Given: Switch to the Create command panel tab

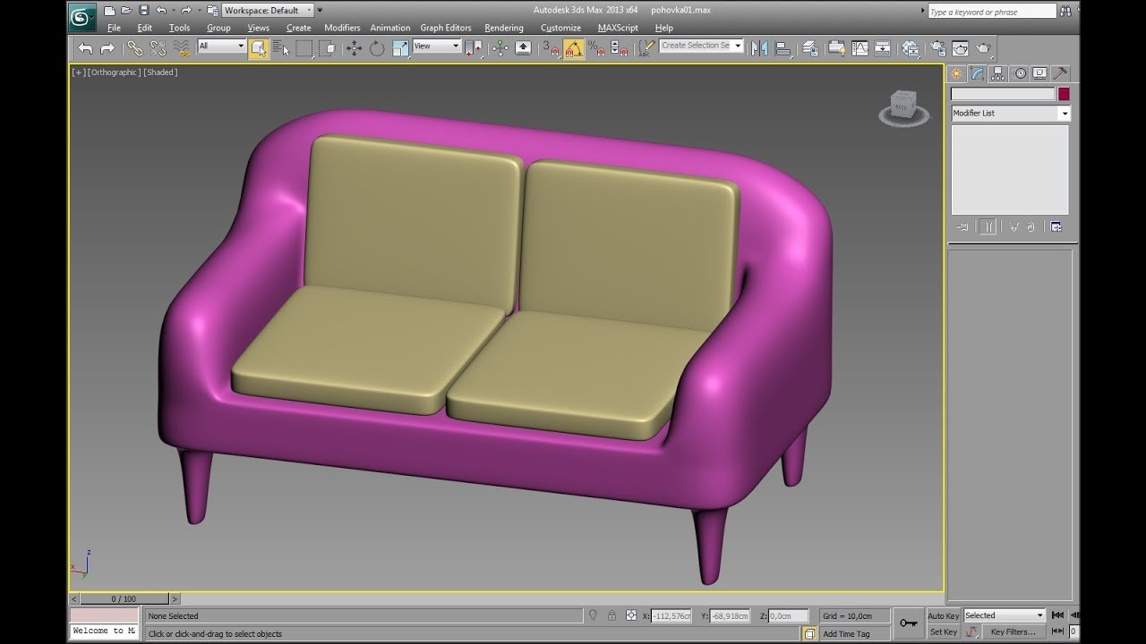Looking at the screenshot, I should [x=957, y=73].
